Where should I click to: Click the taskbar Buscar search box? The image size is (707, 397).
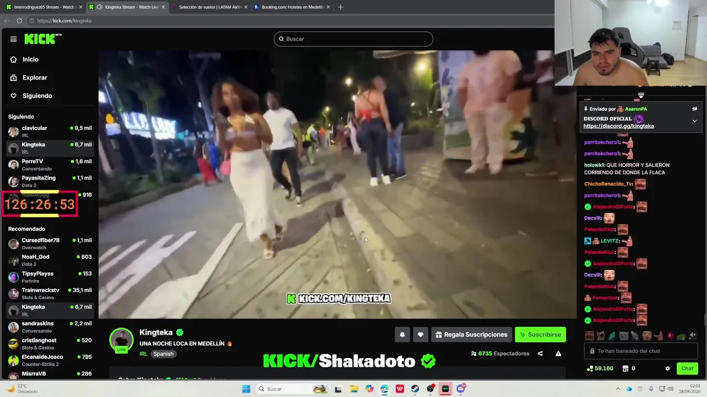293,389
